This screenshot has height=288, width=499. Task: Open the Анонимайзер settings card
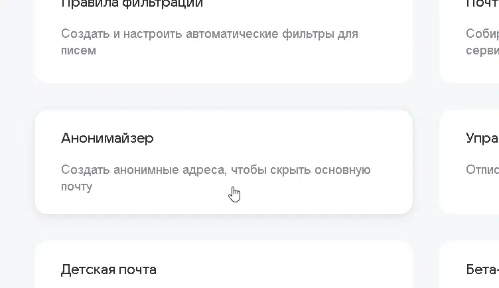pos(224,162)
